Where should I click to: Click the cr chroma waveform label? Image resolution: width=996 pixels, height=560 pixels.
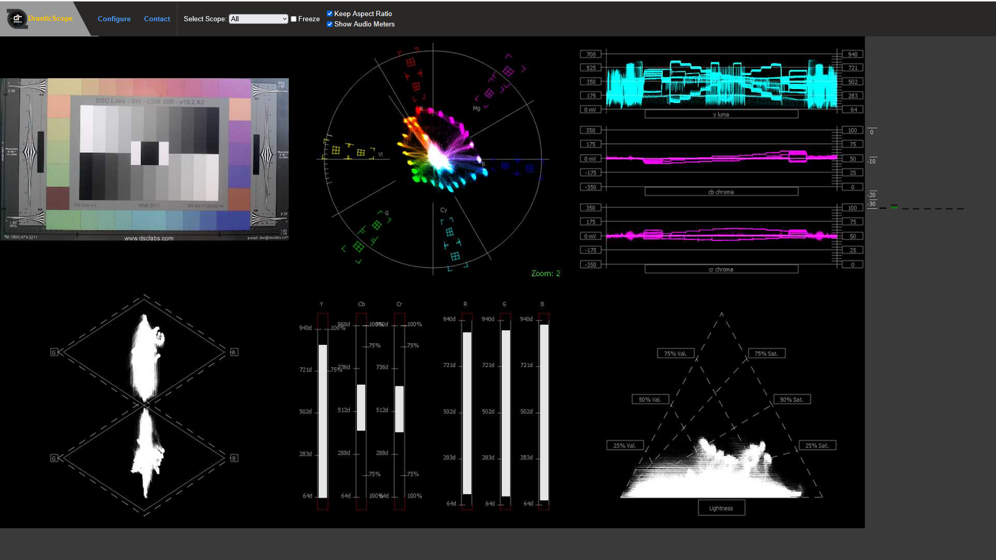pos(721,269)
